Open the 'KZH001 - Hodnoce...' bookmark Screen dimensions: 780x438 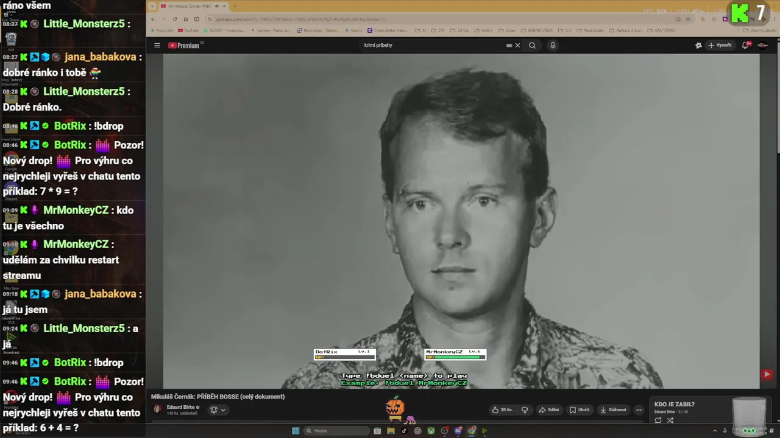pos(223,30)
